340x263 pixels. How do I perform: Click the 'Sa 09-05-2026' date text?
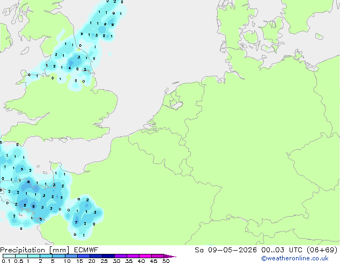coord(226,250)
